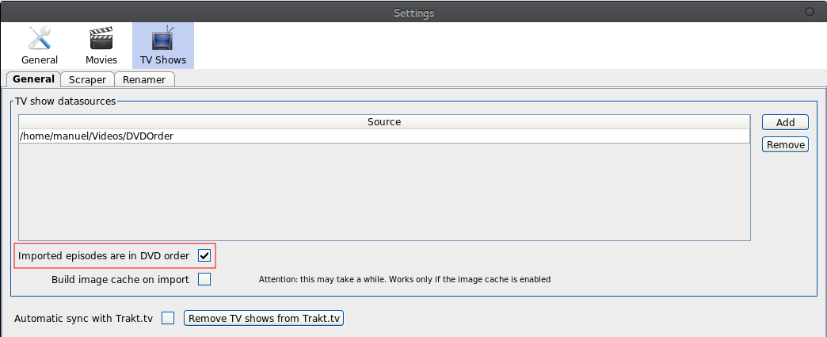Viewport: 827px width, 337px height.
Task: Click the round window button in the title bar
Action: (810, 12)
